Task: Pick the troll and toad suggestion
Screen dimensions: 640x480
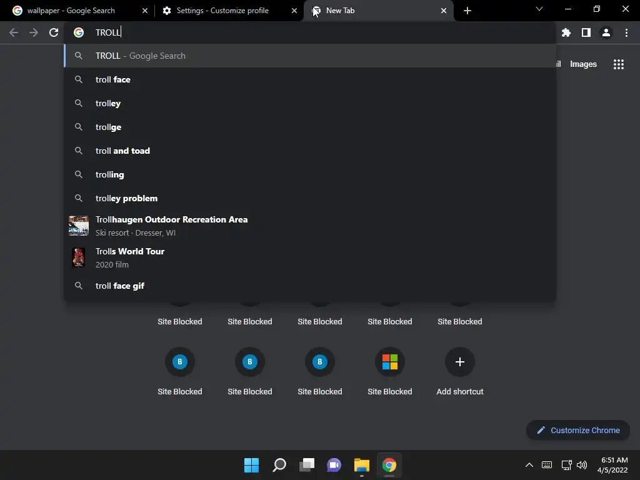Action: coord(310,151)
